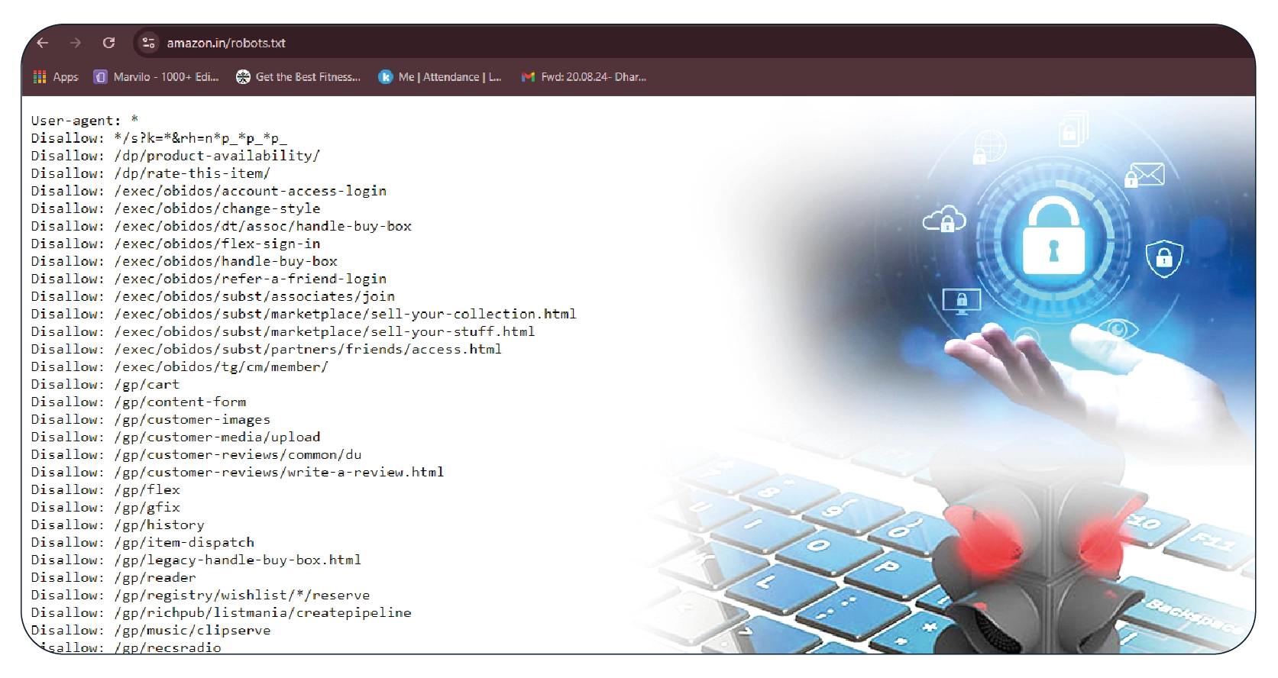Open site information icon beside the URL
Image resolution: width=1278 pixels, height=678 pixels.
tap(149, 43)
